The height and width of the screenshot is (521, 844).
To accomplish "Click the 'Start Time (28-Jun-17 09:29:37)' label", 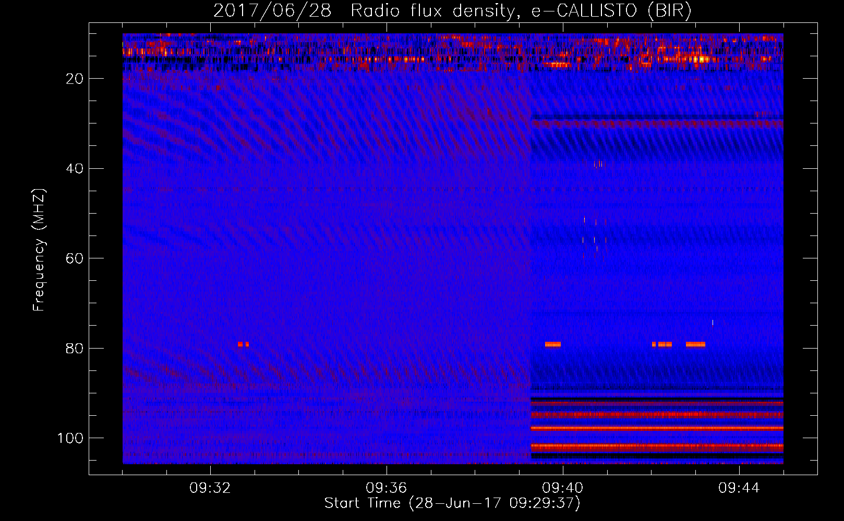I will click(452, 503).
